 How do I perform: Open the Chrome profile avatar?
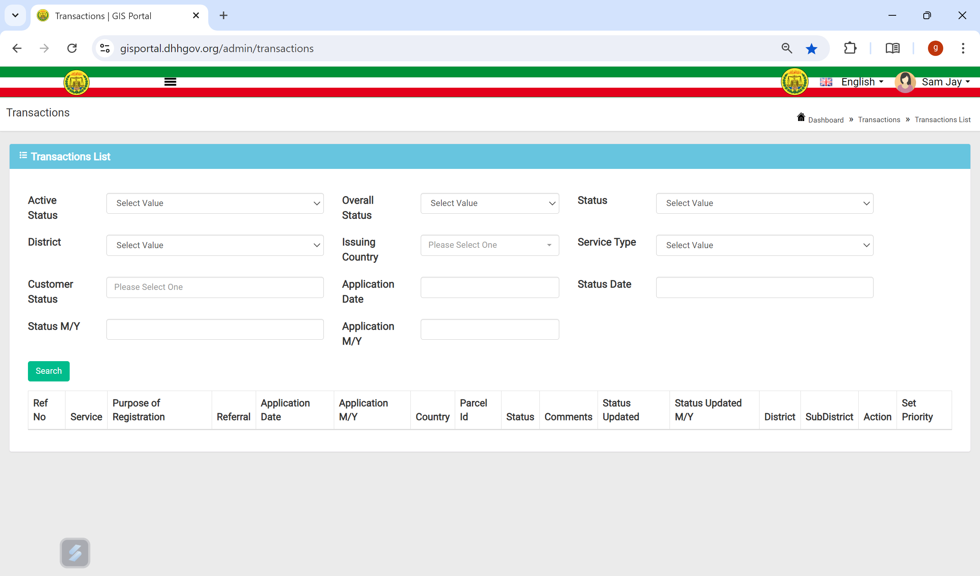[935, 48]
